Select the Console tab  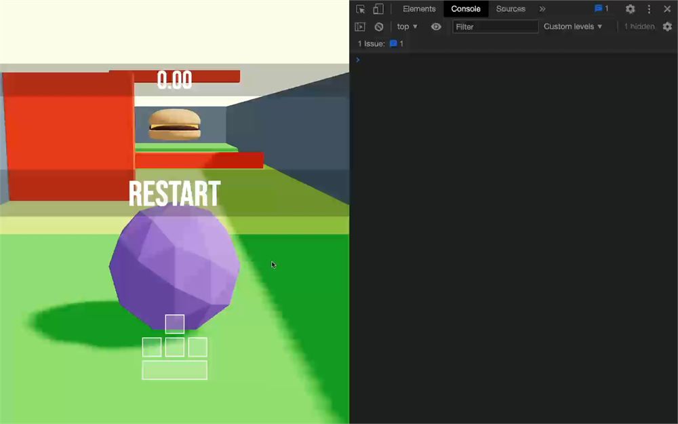[x=466, y=9]
